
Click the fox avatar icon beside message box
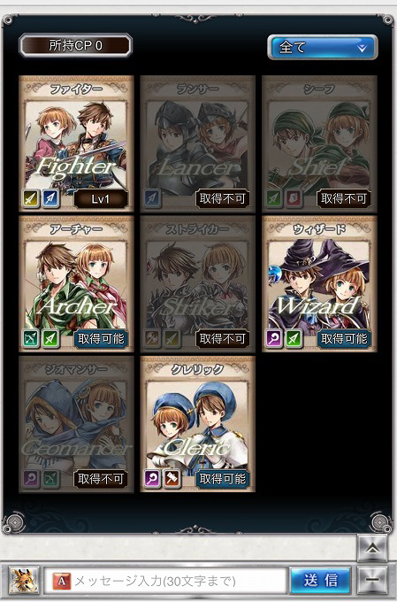(24, 581)
